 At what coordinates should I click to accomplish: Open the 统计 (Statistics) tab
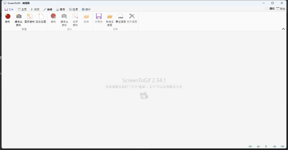[86, 9]
